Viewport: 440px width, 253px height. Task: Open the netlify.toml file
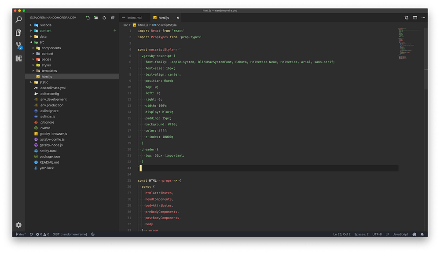(48, 151)
